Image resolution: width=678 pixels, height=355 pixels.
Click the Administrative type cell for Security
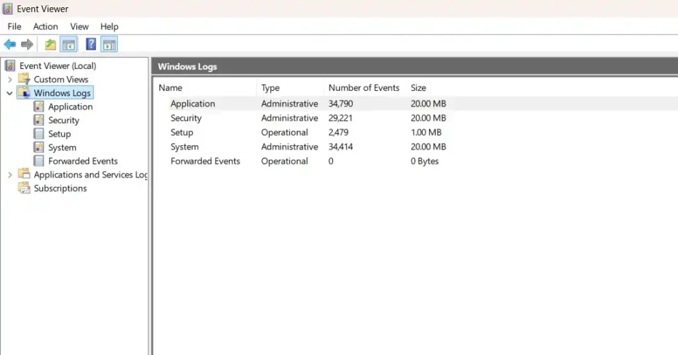pos(289,118)
